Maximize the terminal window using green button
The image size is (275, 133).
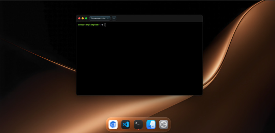click(86, 18)
